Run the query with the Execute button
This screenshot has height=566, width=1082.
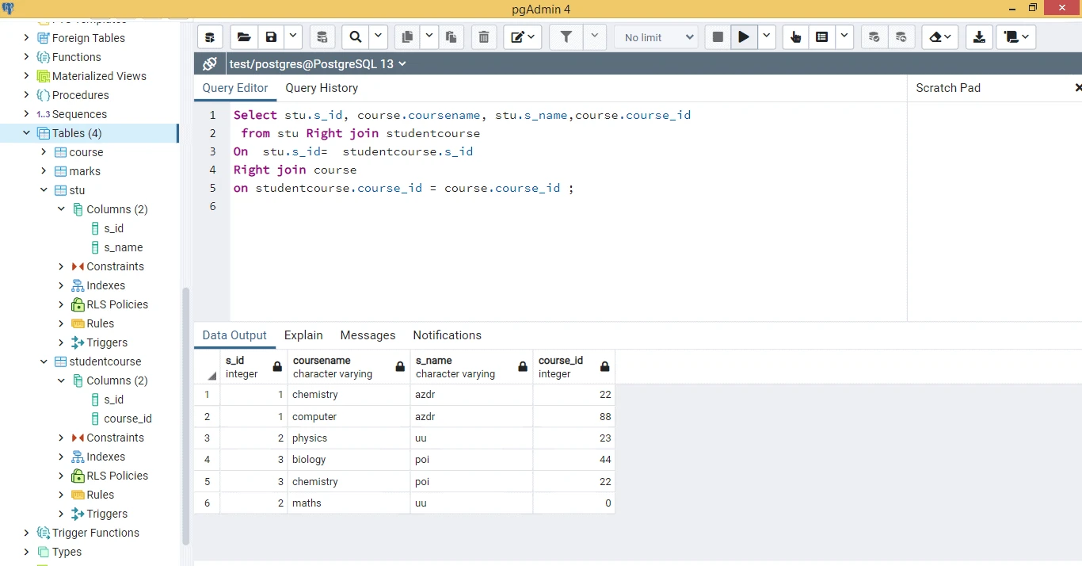[743, 36]
